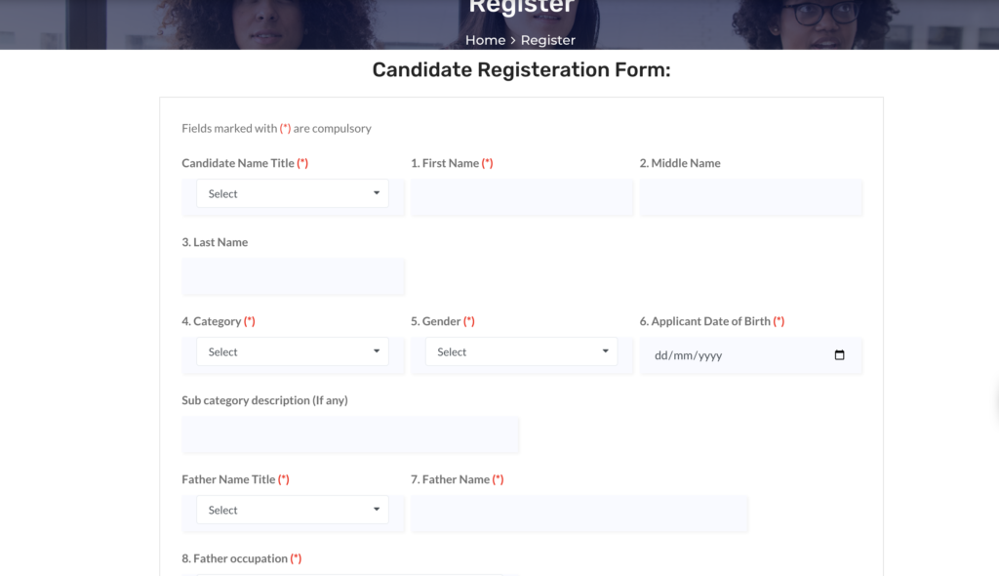Click the arrow of Candidate Name Title select
The image size is (999, 576).
coord(377,192)
